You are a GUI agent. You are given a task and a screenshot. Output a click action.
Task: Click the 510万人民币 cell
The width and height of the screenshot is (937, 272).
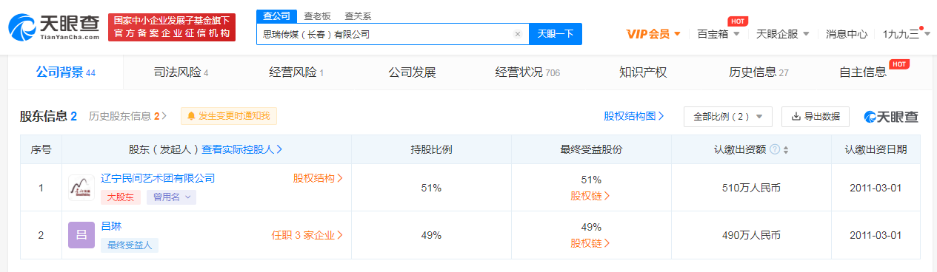[x=751, y=188]
